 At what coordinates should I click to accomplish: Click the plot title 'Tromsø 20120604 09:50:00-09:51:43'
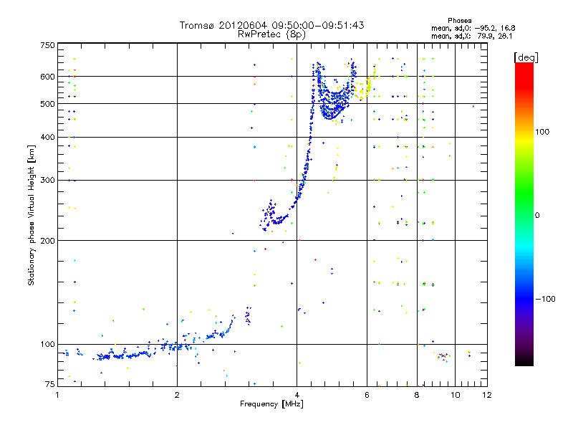click(x=271, y=25)
